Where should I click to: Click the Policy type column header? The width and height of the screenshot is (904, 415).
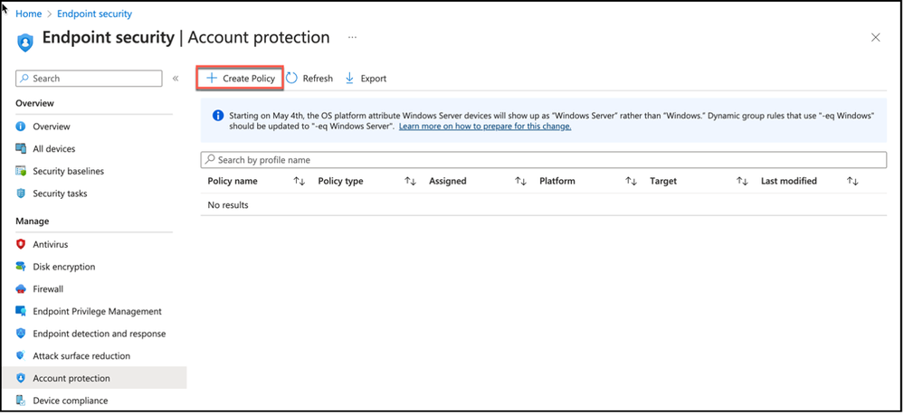pos(341,181)
